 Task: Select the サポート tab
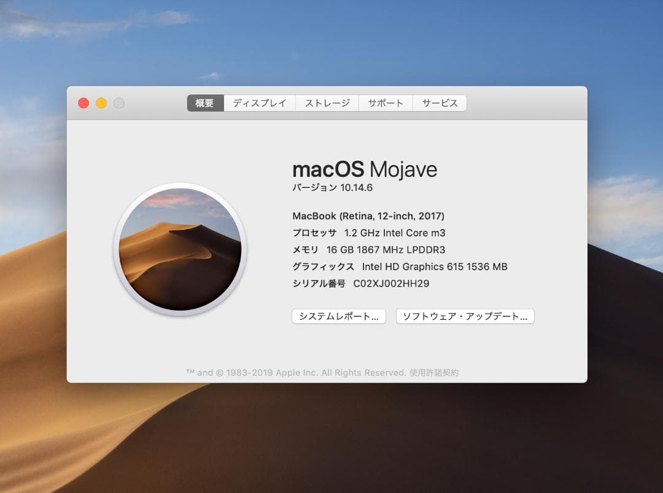[x=386, y=103]
